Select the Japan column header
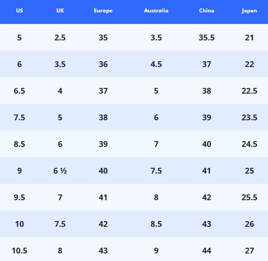Image resolution: width=268 pixels, height=261 pixels. tap(249, 11)
